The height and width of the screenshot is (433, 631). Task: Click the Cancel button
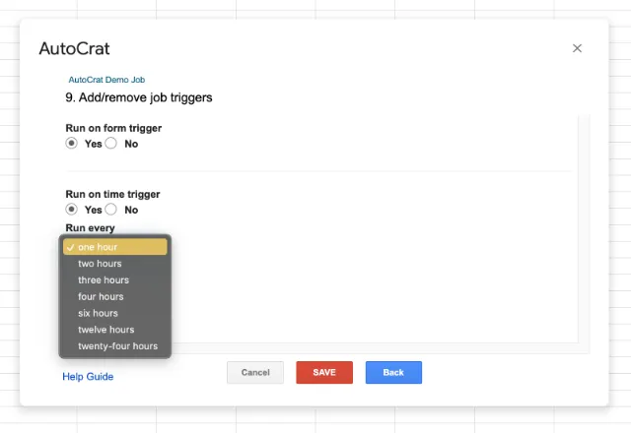coord(255,372)
